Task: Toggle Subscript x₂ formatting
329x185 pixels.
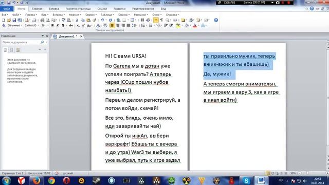Action: pos(78,25)
